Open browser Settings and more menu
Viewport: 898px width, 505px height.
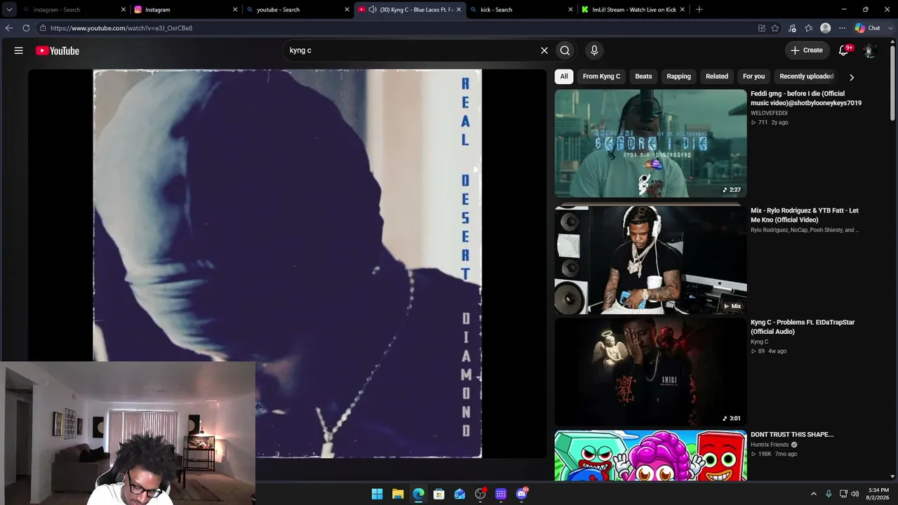tap(843, 28)
